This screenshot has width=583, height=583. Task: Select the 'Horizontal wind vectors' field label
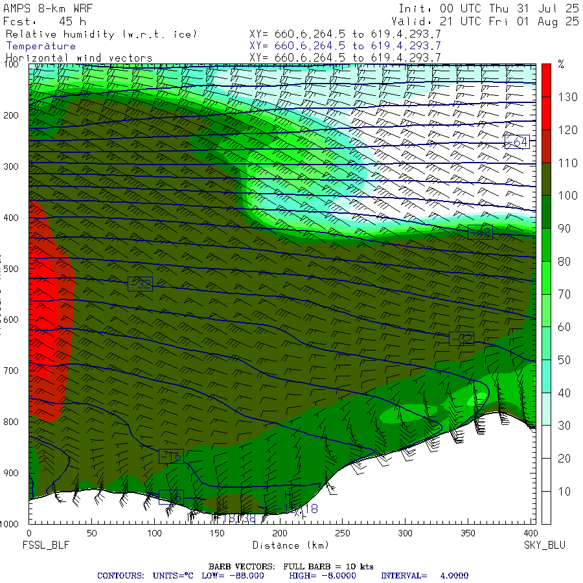79,58
